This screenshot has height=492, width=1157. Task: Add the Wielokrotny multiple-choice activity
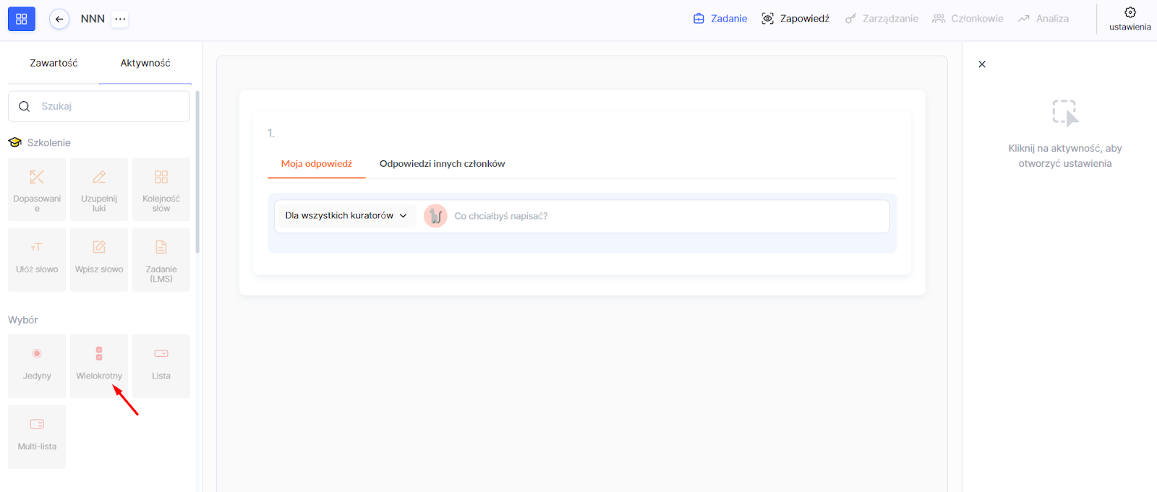coord(99,366)
